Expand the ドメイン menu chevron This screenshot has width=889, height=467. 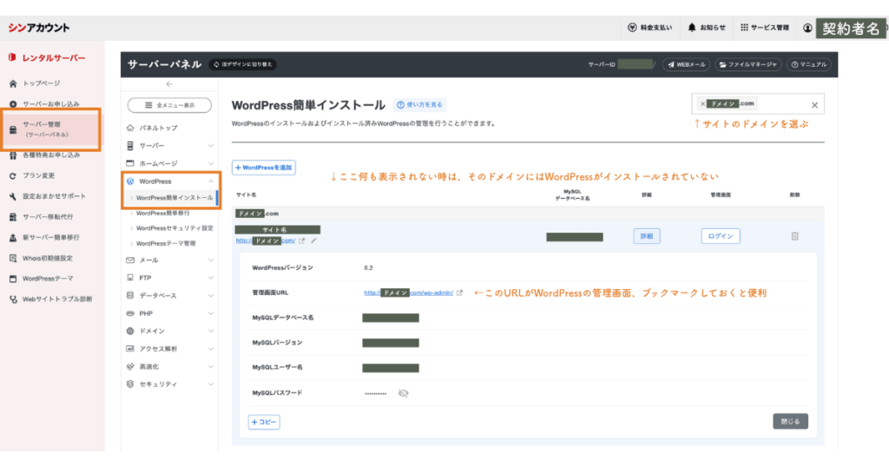[211, 331]
